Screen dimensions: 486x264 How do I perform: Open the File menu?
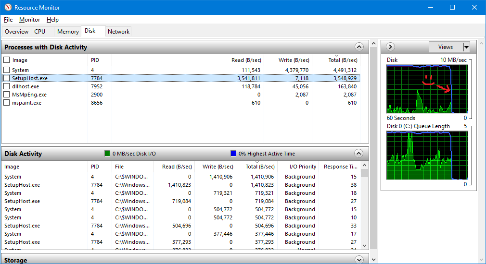pos(8,20)
